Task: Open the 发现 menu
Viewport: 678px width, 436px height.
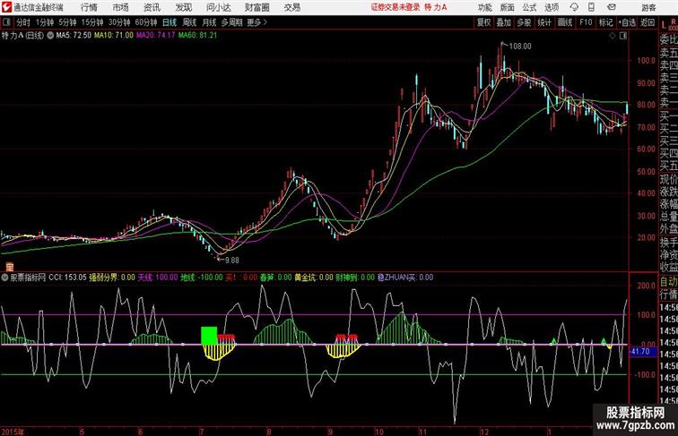Action: coord(183,7)
